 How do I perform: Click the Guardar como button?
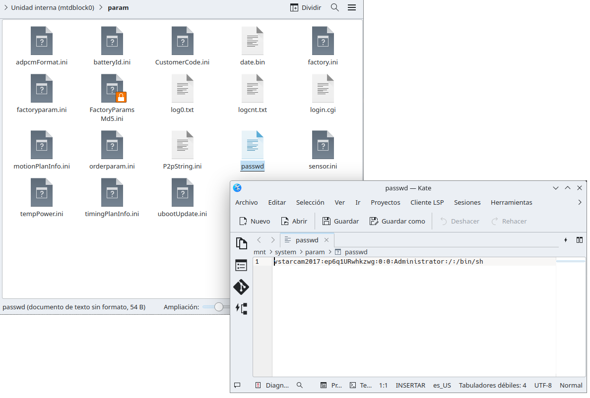tap(397, 221)
